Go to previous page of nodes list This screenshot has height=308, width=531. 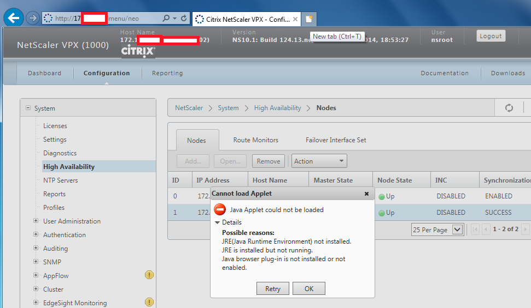pos(486,230)
